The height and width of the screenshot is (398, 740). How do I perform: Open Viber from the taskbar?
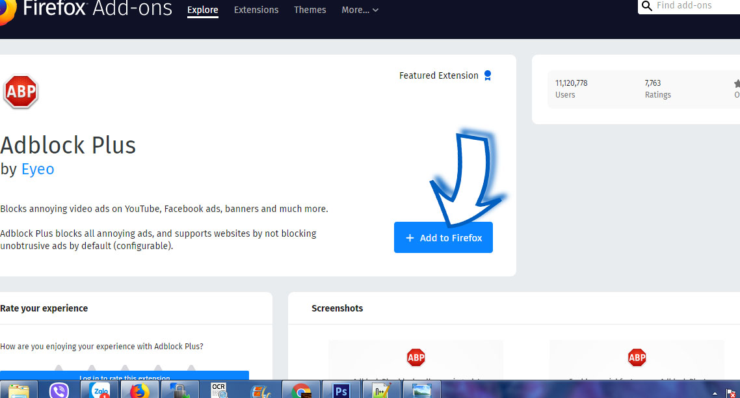coord(60,390)
